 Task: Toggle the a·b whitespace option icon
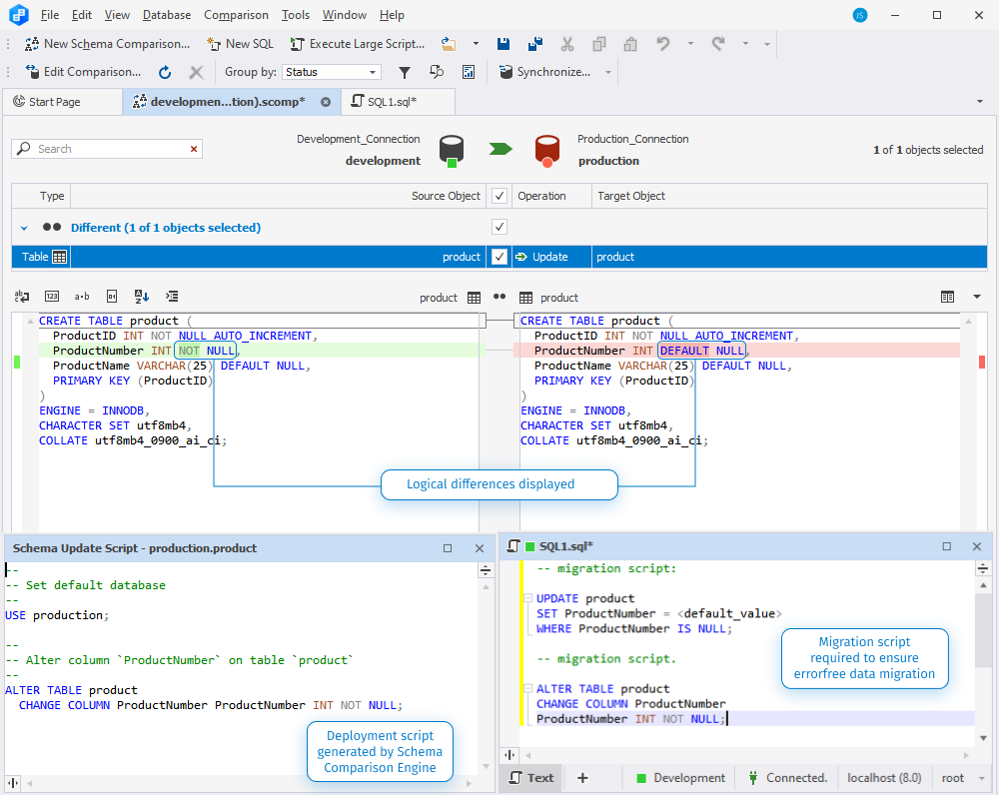coord(82,297)
